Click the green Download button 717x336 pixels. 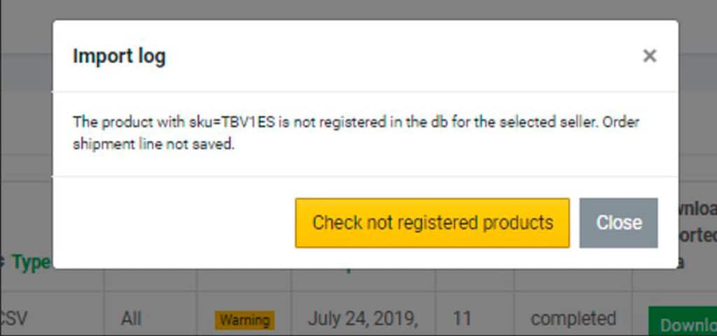coord(683,322)
